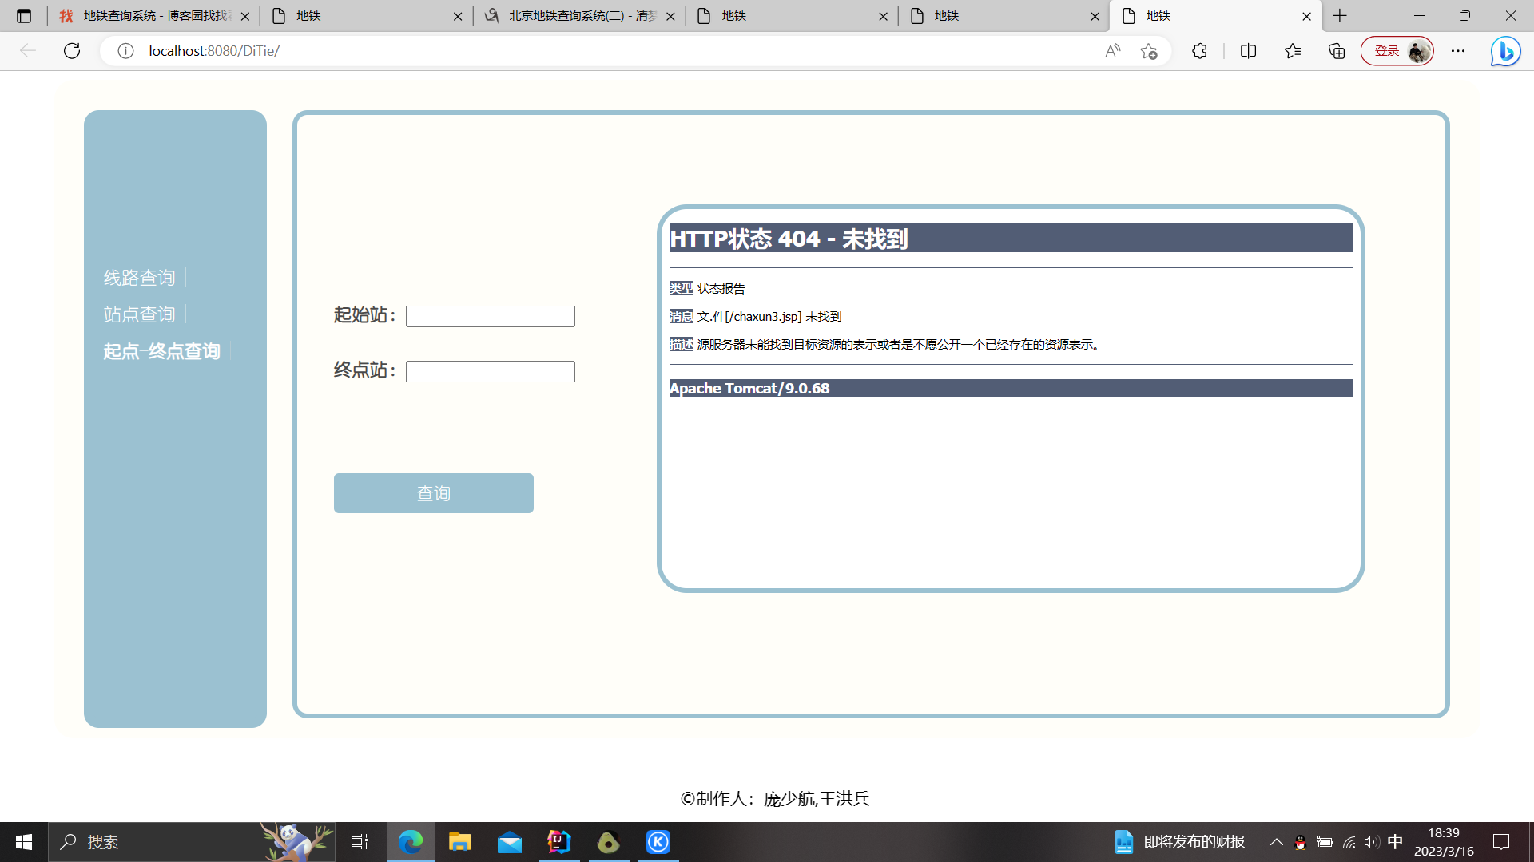Open a new browser tab
This screenshot has width=1534, height=862.
point(1340,16)
